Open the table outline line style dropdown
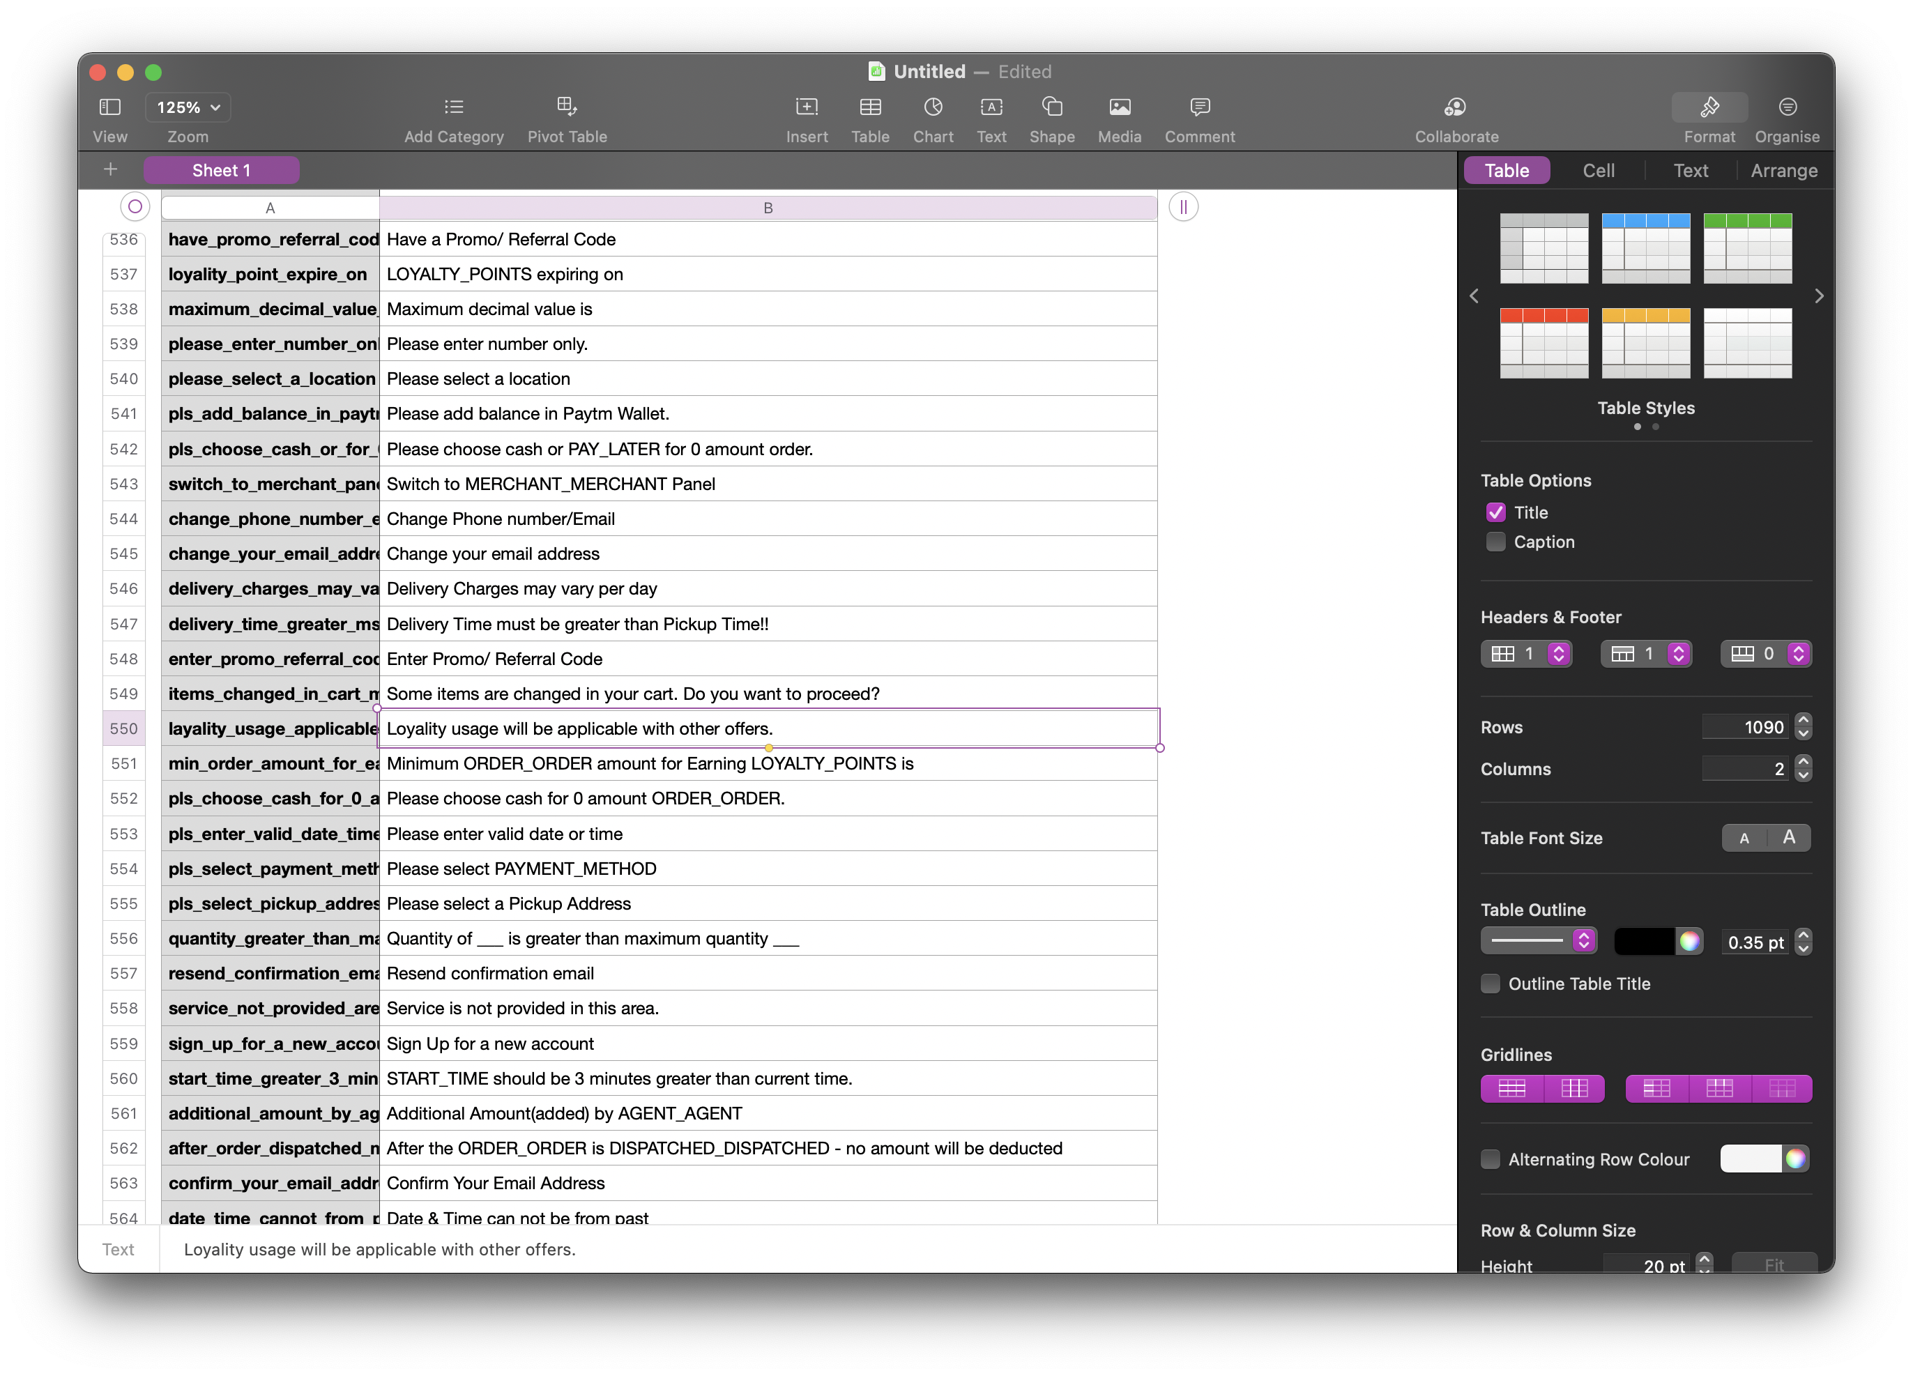This screenshot has width=1913, height=1376. (x=1538, y=941)
